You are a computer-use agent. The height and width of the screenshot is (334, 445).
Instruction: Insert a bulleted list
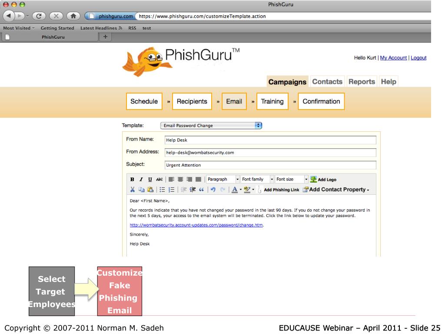(x=163, y=190)
